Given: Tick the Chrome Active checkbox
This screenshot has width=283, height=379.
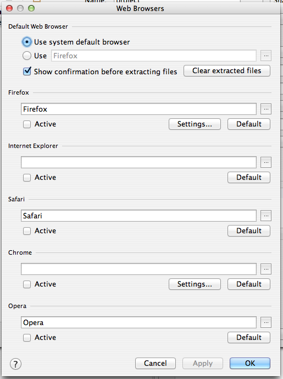Looking at the screenshot, I should 27,284.
